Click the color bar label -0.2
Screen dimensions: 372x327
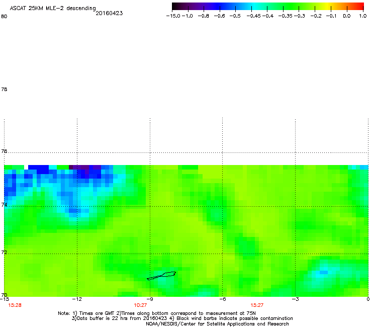click(316, 16)
